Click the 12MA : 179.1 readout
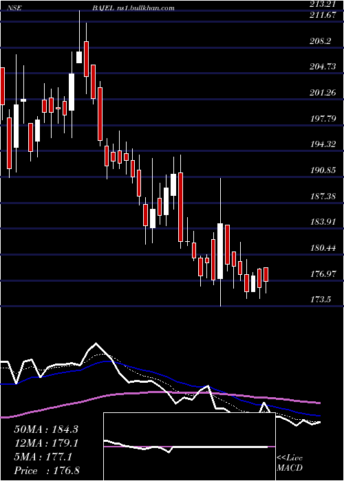This screenshot has height=481, width=344. 46,443
